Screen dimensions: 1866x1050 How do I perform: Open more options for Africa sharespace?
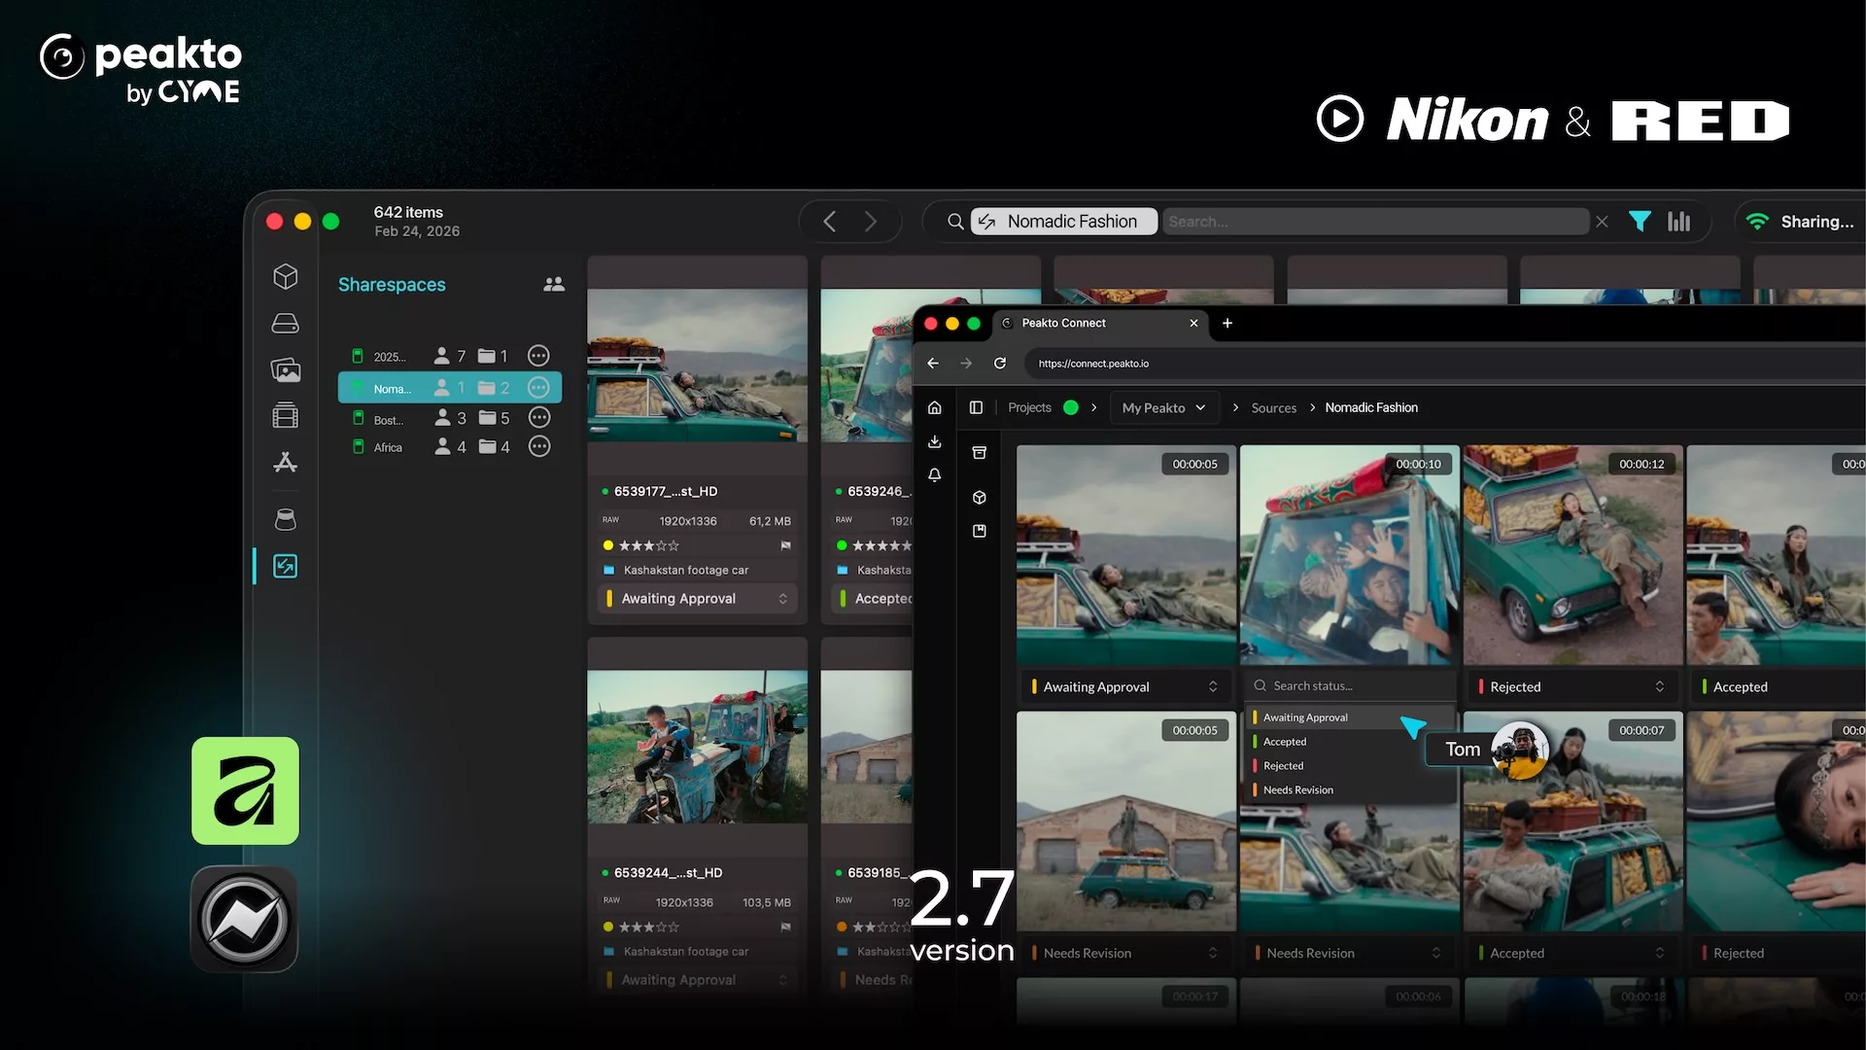click(538, 446)
